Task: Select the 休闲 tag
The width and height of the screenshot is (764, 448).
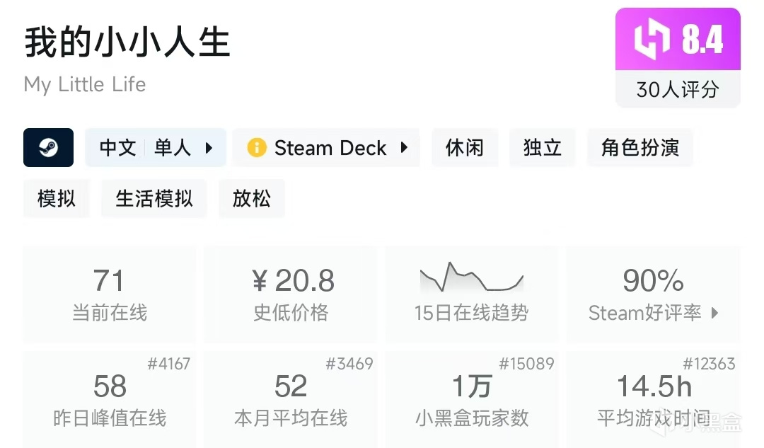Action: 465,147
